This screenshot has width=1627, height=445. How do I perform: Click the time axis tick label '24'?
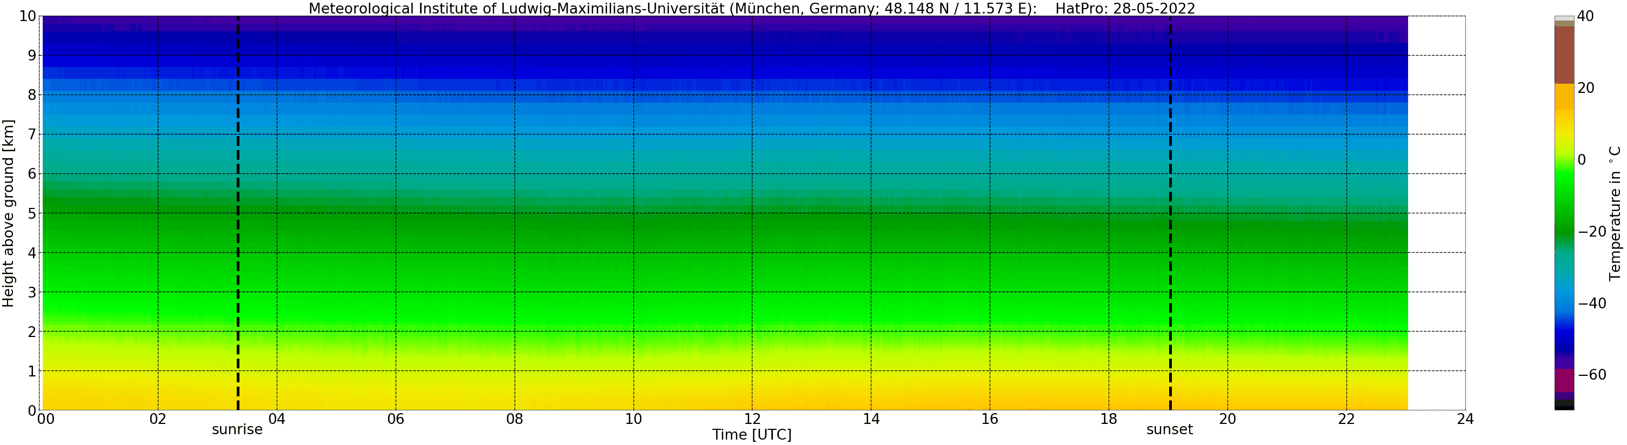coord(1465,419)
